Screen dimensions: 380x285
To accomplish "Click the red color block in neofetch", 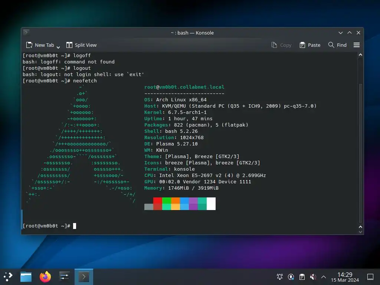I will (157, 200).
